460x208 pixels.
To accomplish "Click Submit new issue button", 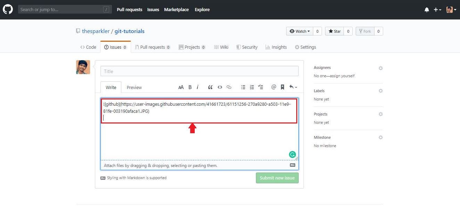I will coord(277,178).
